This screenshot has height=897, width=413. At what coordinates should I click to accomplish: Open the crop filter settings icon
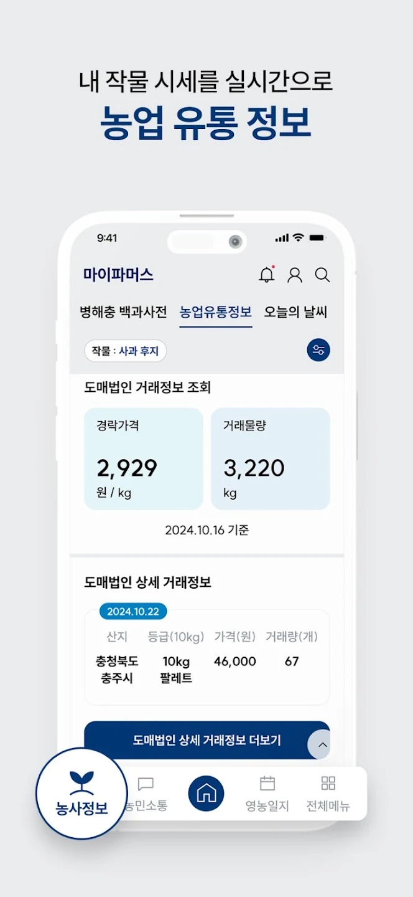[x=318, y=350]
